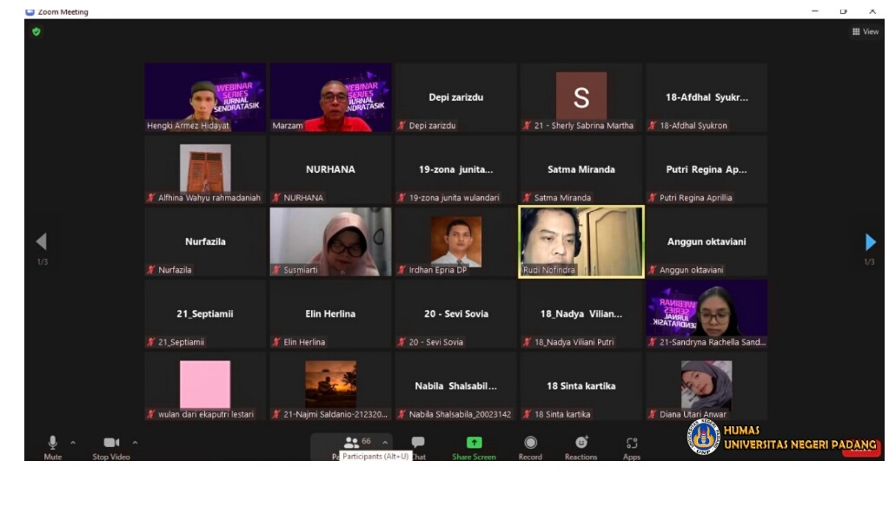This screenshot has width=889, height=507.
Task: Click Marzam's video tile
Action: (330, 97)
